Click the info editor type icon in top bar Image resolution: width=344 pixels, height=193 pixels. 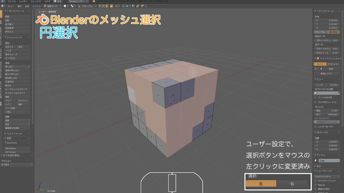pyautogui.click(x=2, y=1)
